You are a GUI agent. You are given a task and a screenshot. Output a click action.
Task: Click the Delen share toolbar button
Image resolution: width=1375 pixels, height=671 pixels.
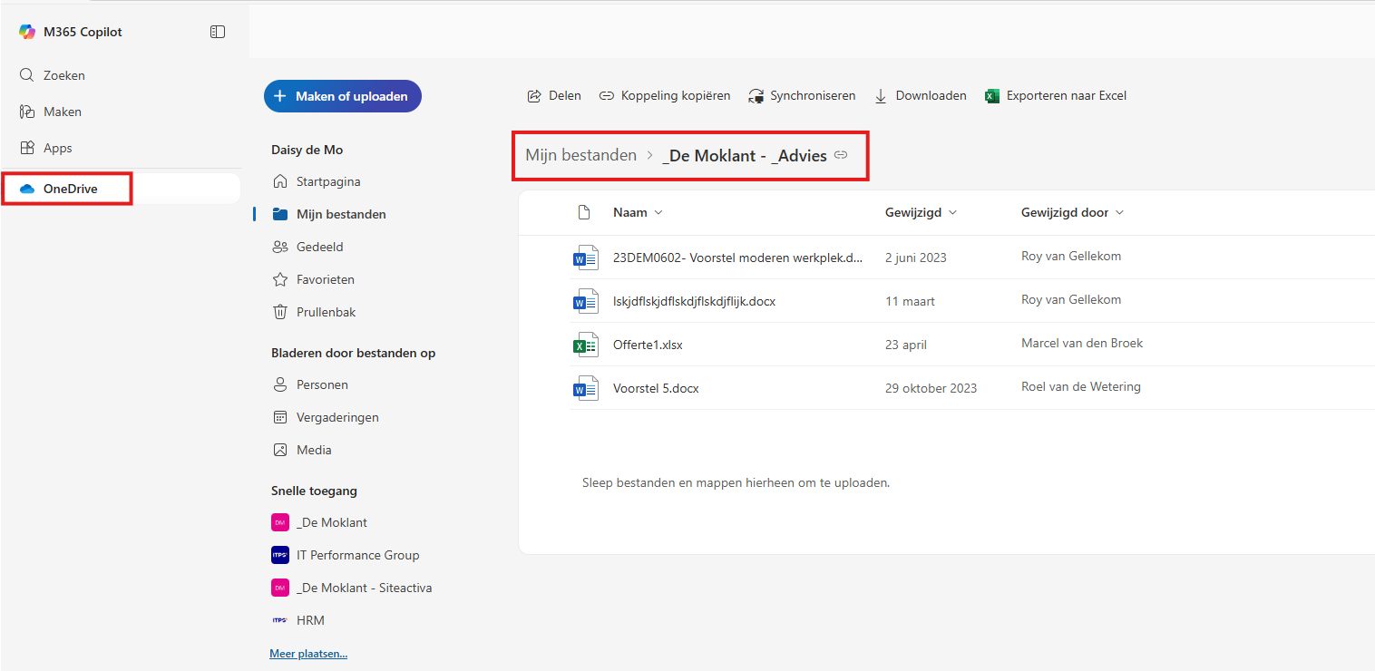click(554, 95)
